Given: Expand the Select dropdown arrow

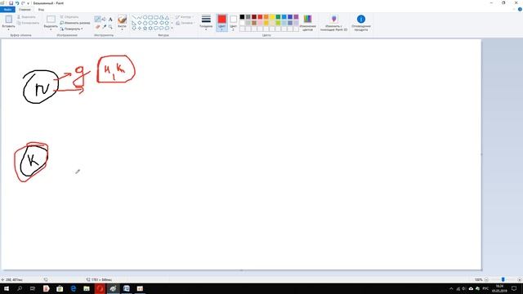Looking at the screenshot, I should [51, 29].
